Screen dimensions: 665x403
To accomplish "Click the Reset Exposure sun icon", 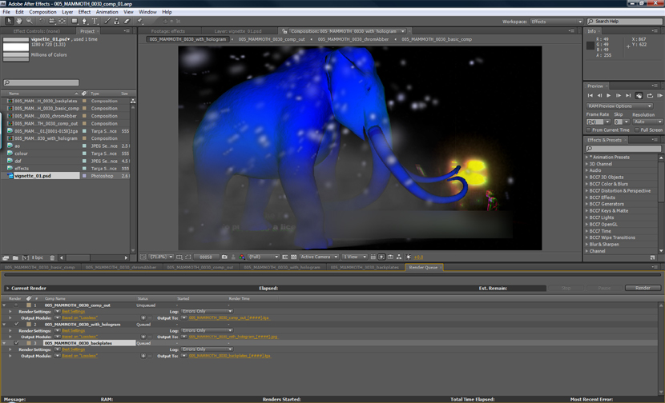I will click(x=409, y=257).
